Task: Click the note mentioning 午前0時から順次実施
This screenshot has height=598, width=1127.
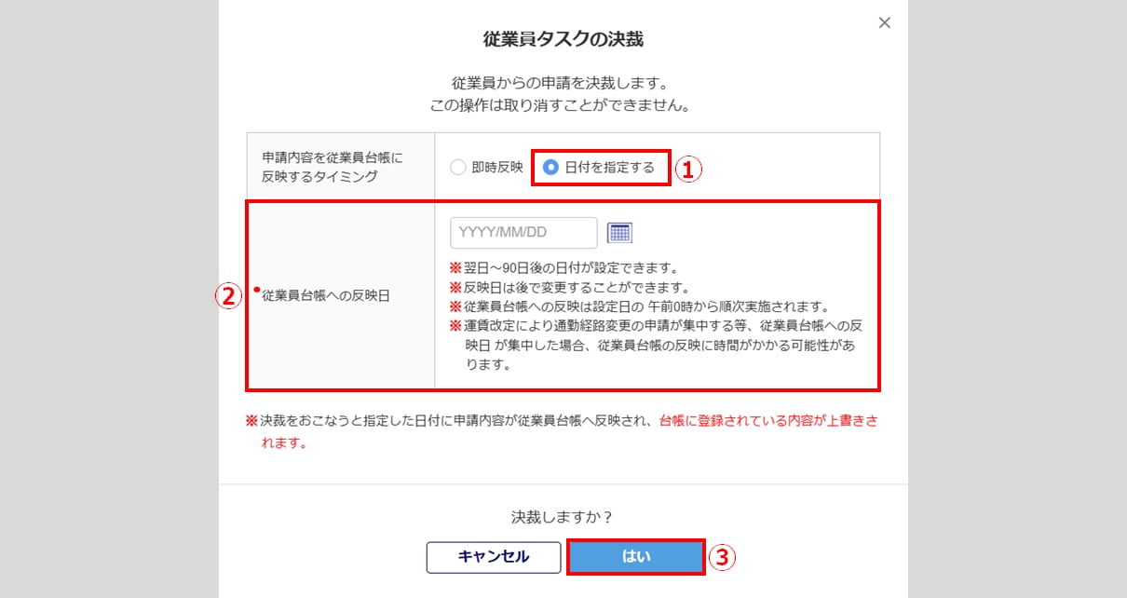Action: pyautogui.click(x=639, y=306)
